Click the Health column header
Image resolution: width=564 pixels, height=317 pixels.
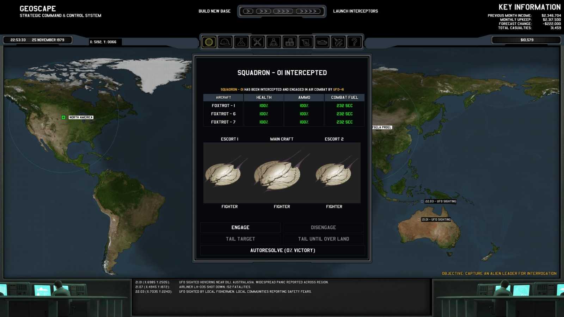coord(264,97)
